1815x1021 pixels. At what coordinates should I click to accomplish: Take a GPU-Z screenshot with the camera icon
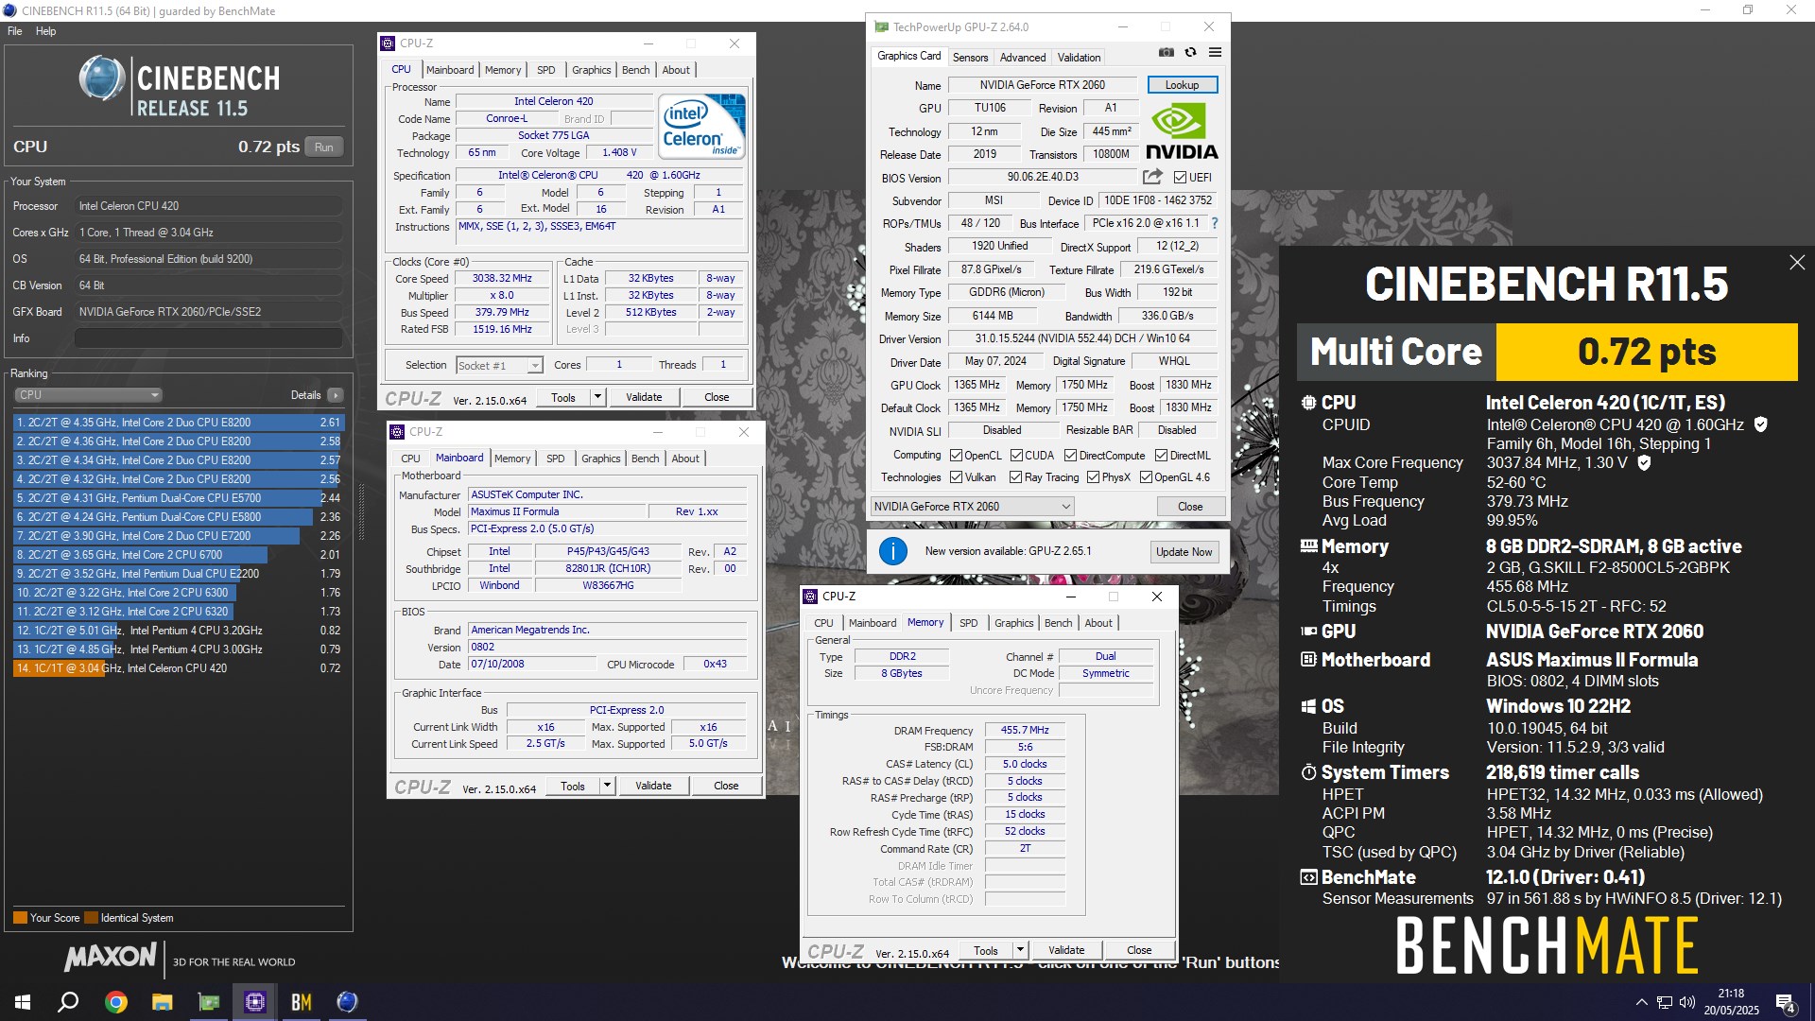point(1167,53)
